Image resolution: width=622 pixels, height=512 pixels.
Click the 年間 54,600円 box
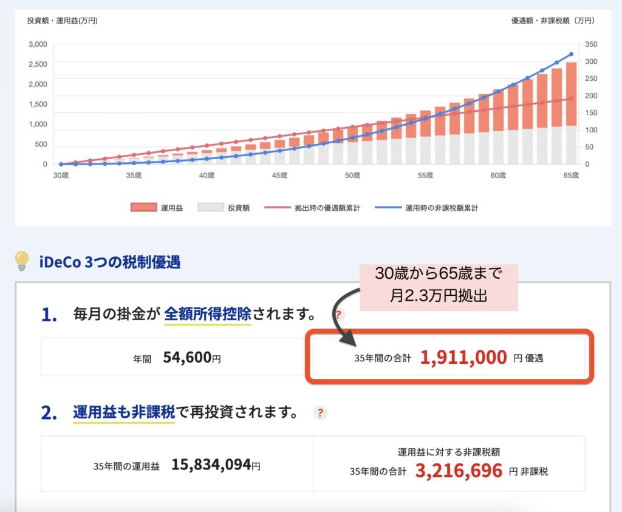coord(177,358)
